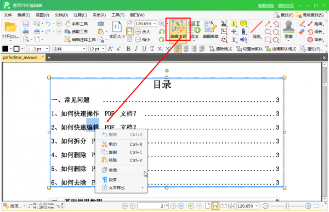Expand the 选项 options dropdown in status bar
The height and width of the screenshot is (212, 329).
click(x=24, y=206)
